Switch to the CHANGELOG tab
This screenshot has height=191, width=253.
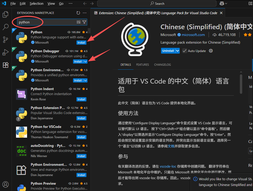tap(162, 65)
